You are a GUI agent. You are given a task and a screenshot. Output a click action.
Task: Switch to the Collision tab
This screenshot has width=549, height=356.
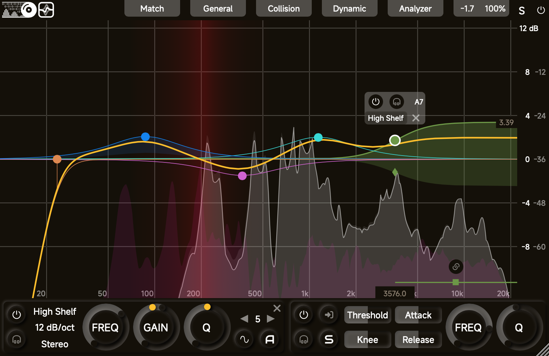(284, 8)
